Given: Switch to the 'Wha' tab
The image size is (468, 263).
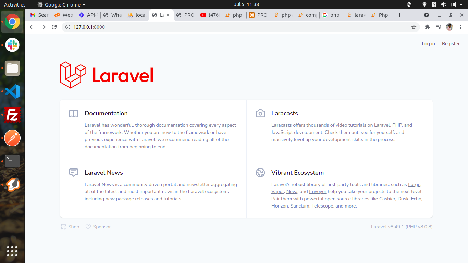Looking at the screenshot, I should tap(113, 15).
